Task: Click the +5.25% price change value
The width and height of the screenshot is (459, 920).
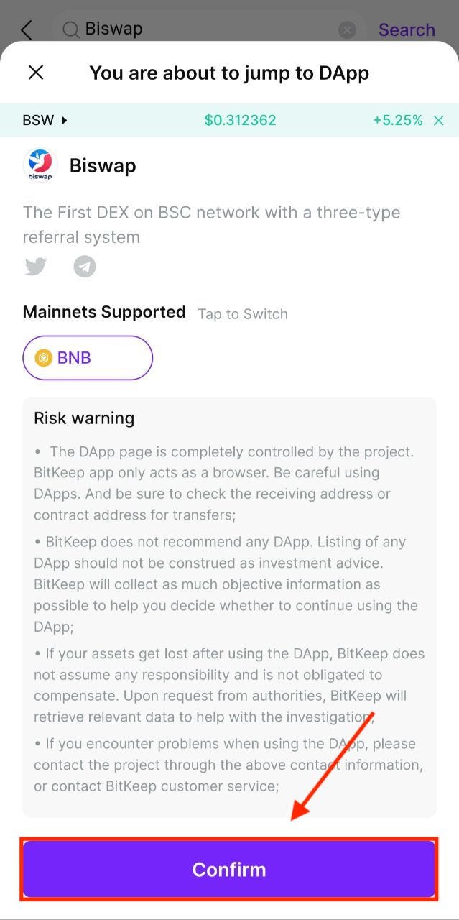Action: click(x=397, y=120)
